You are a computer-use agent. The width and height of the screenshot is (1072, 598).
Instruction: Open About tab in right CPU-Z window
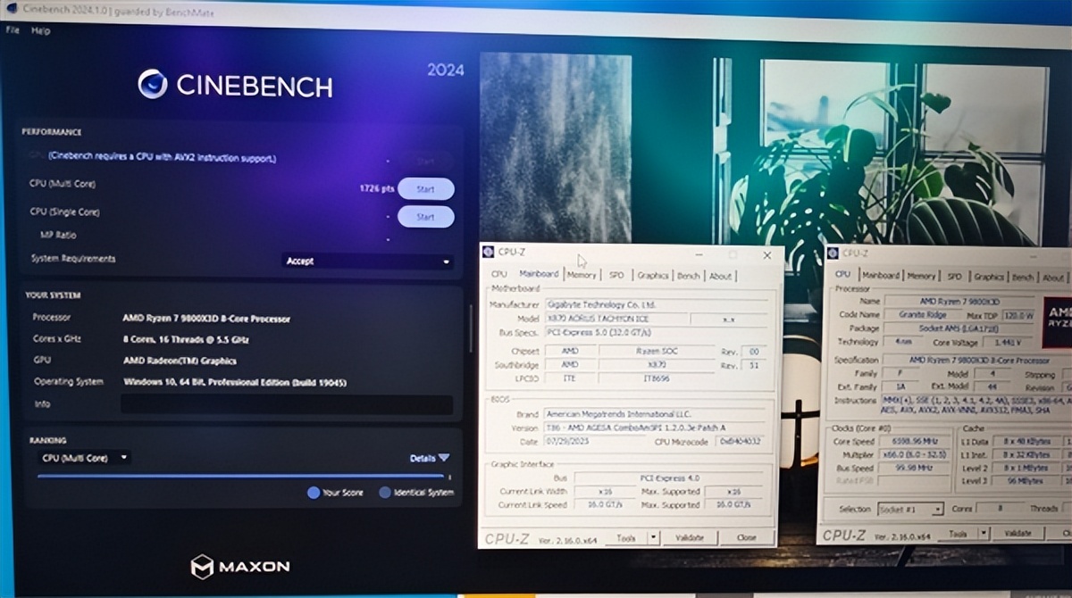1053,277
